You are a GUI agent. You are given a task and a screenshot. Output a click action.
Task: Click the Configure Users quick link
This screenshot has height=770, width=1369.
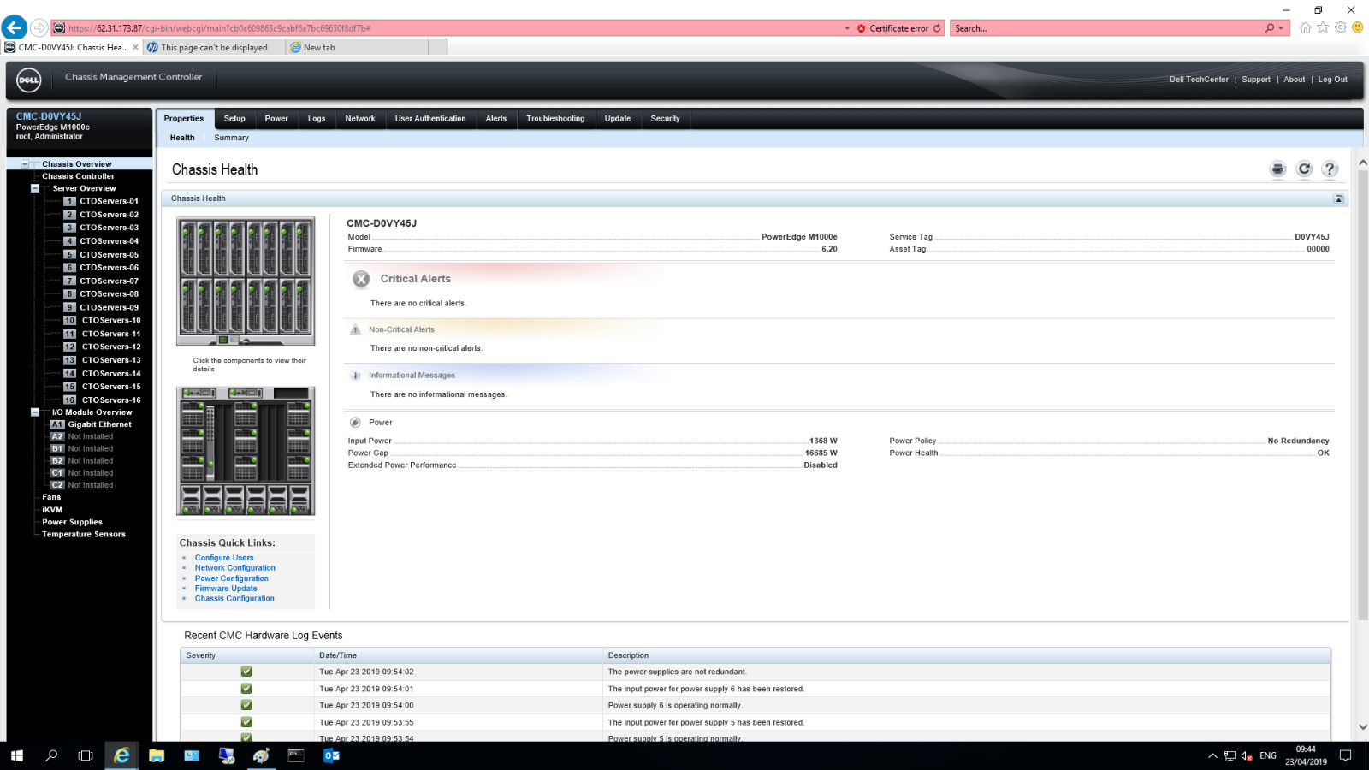click(x=224, y=558)
